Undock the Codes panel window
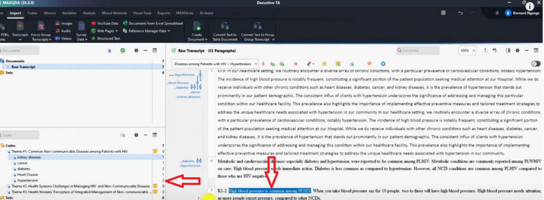544x200 pixels. click(x=155, y=135)
